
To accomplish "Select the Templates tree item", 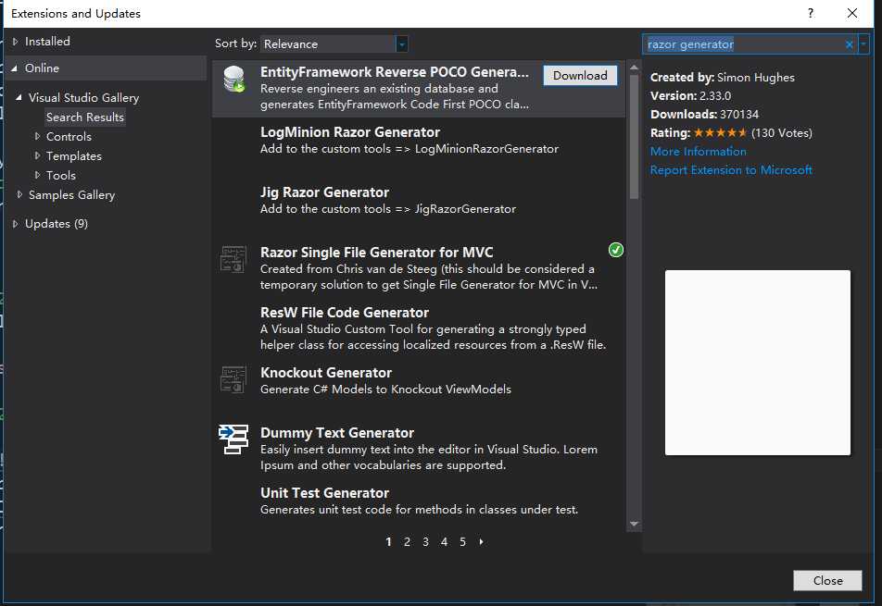I will (74, 156).
